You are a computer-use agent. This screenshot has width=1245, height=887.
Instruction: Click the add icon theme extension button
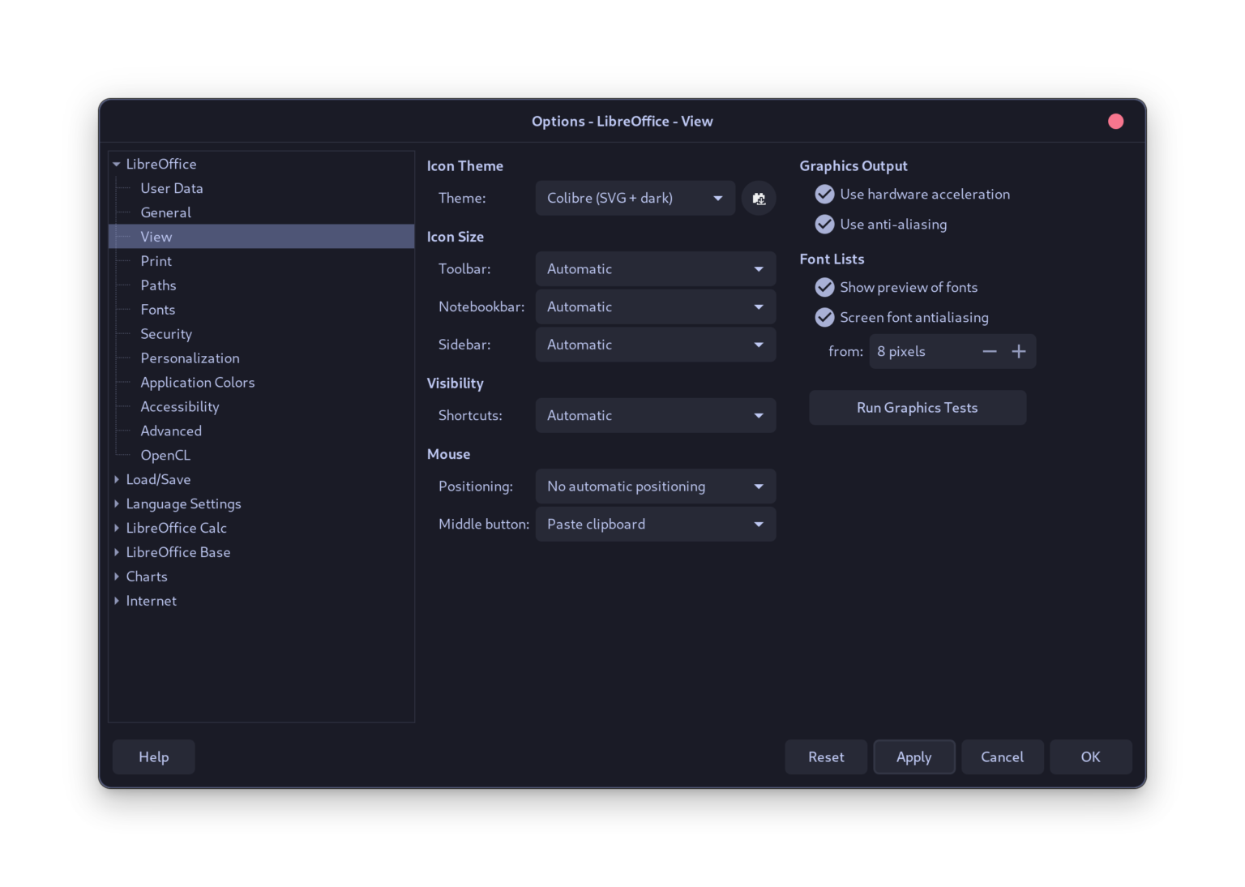pos(759,199)
